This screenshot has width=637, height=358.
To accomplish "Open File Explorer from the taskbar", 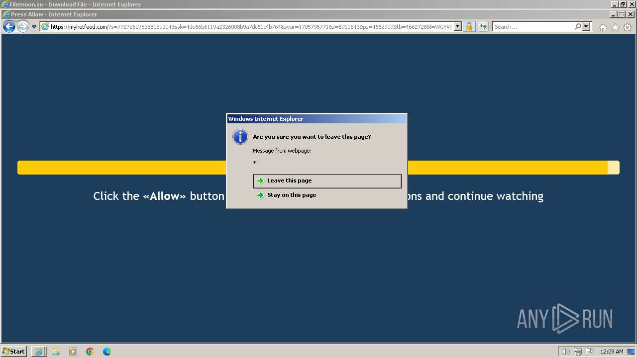I will (56, 352).
